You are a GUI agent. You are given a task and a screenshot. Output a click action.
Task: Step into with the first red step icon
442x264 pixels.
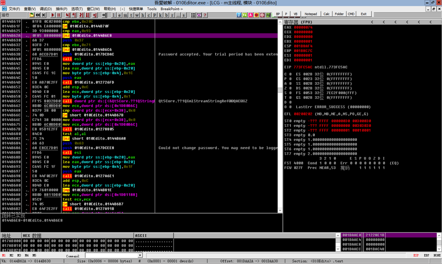point(68,15)
